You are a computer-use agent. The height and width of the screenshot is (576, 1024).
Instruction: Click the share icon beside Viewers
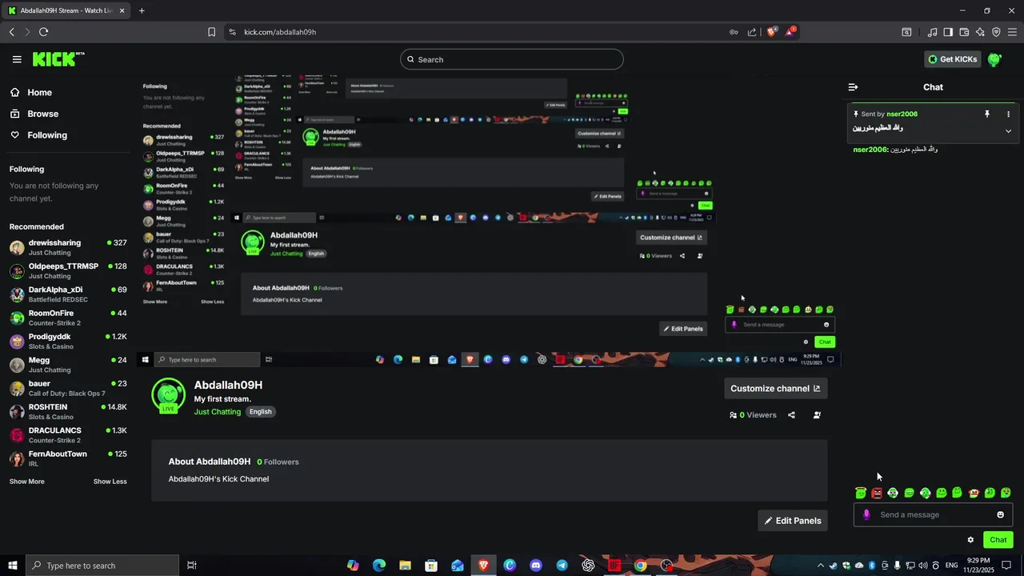[x=791, y=415]
